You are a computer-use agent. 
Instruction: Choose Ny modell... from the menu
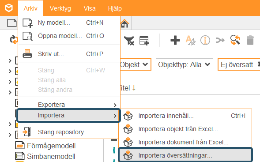point(69,23)
